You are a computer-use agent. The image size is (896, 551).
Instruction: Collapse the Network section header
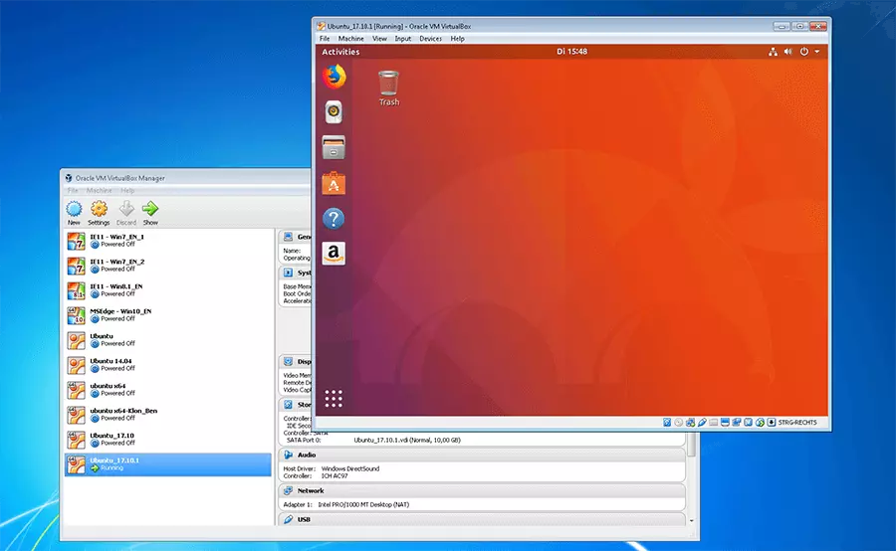pos(310,490)
